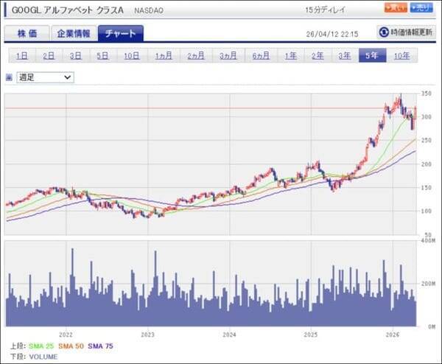This screenshot has width=442, height=364.
Task: Select the 5日 time range
Action: pos(104,55)
